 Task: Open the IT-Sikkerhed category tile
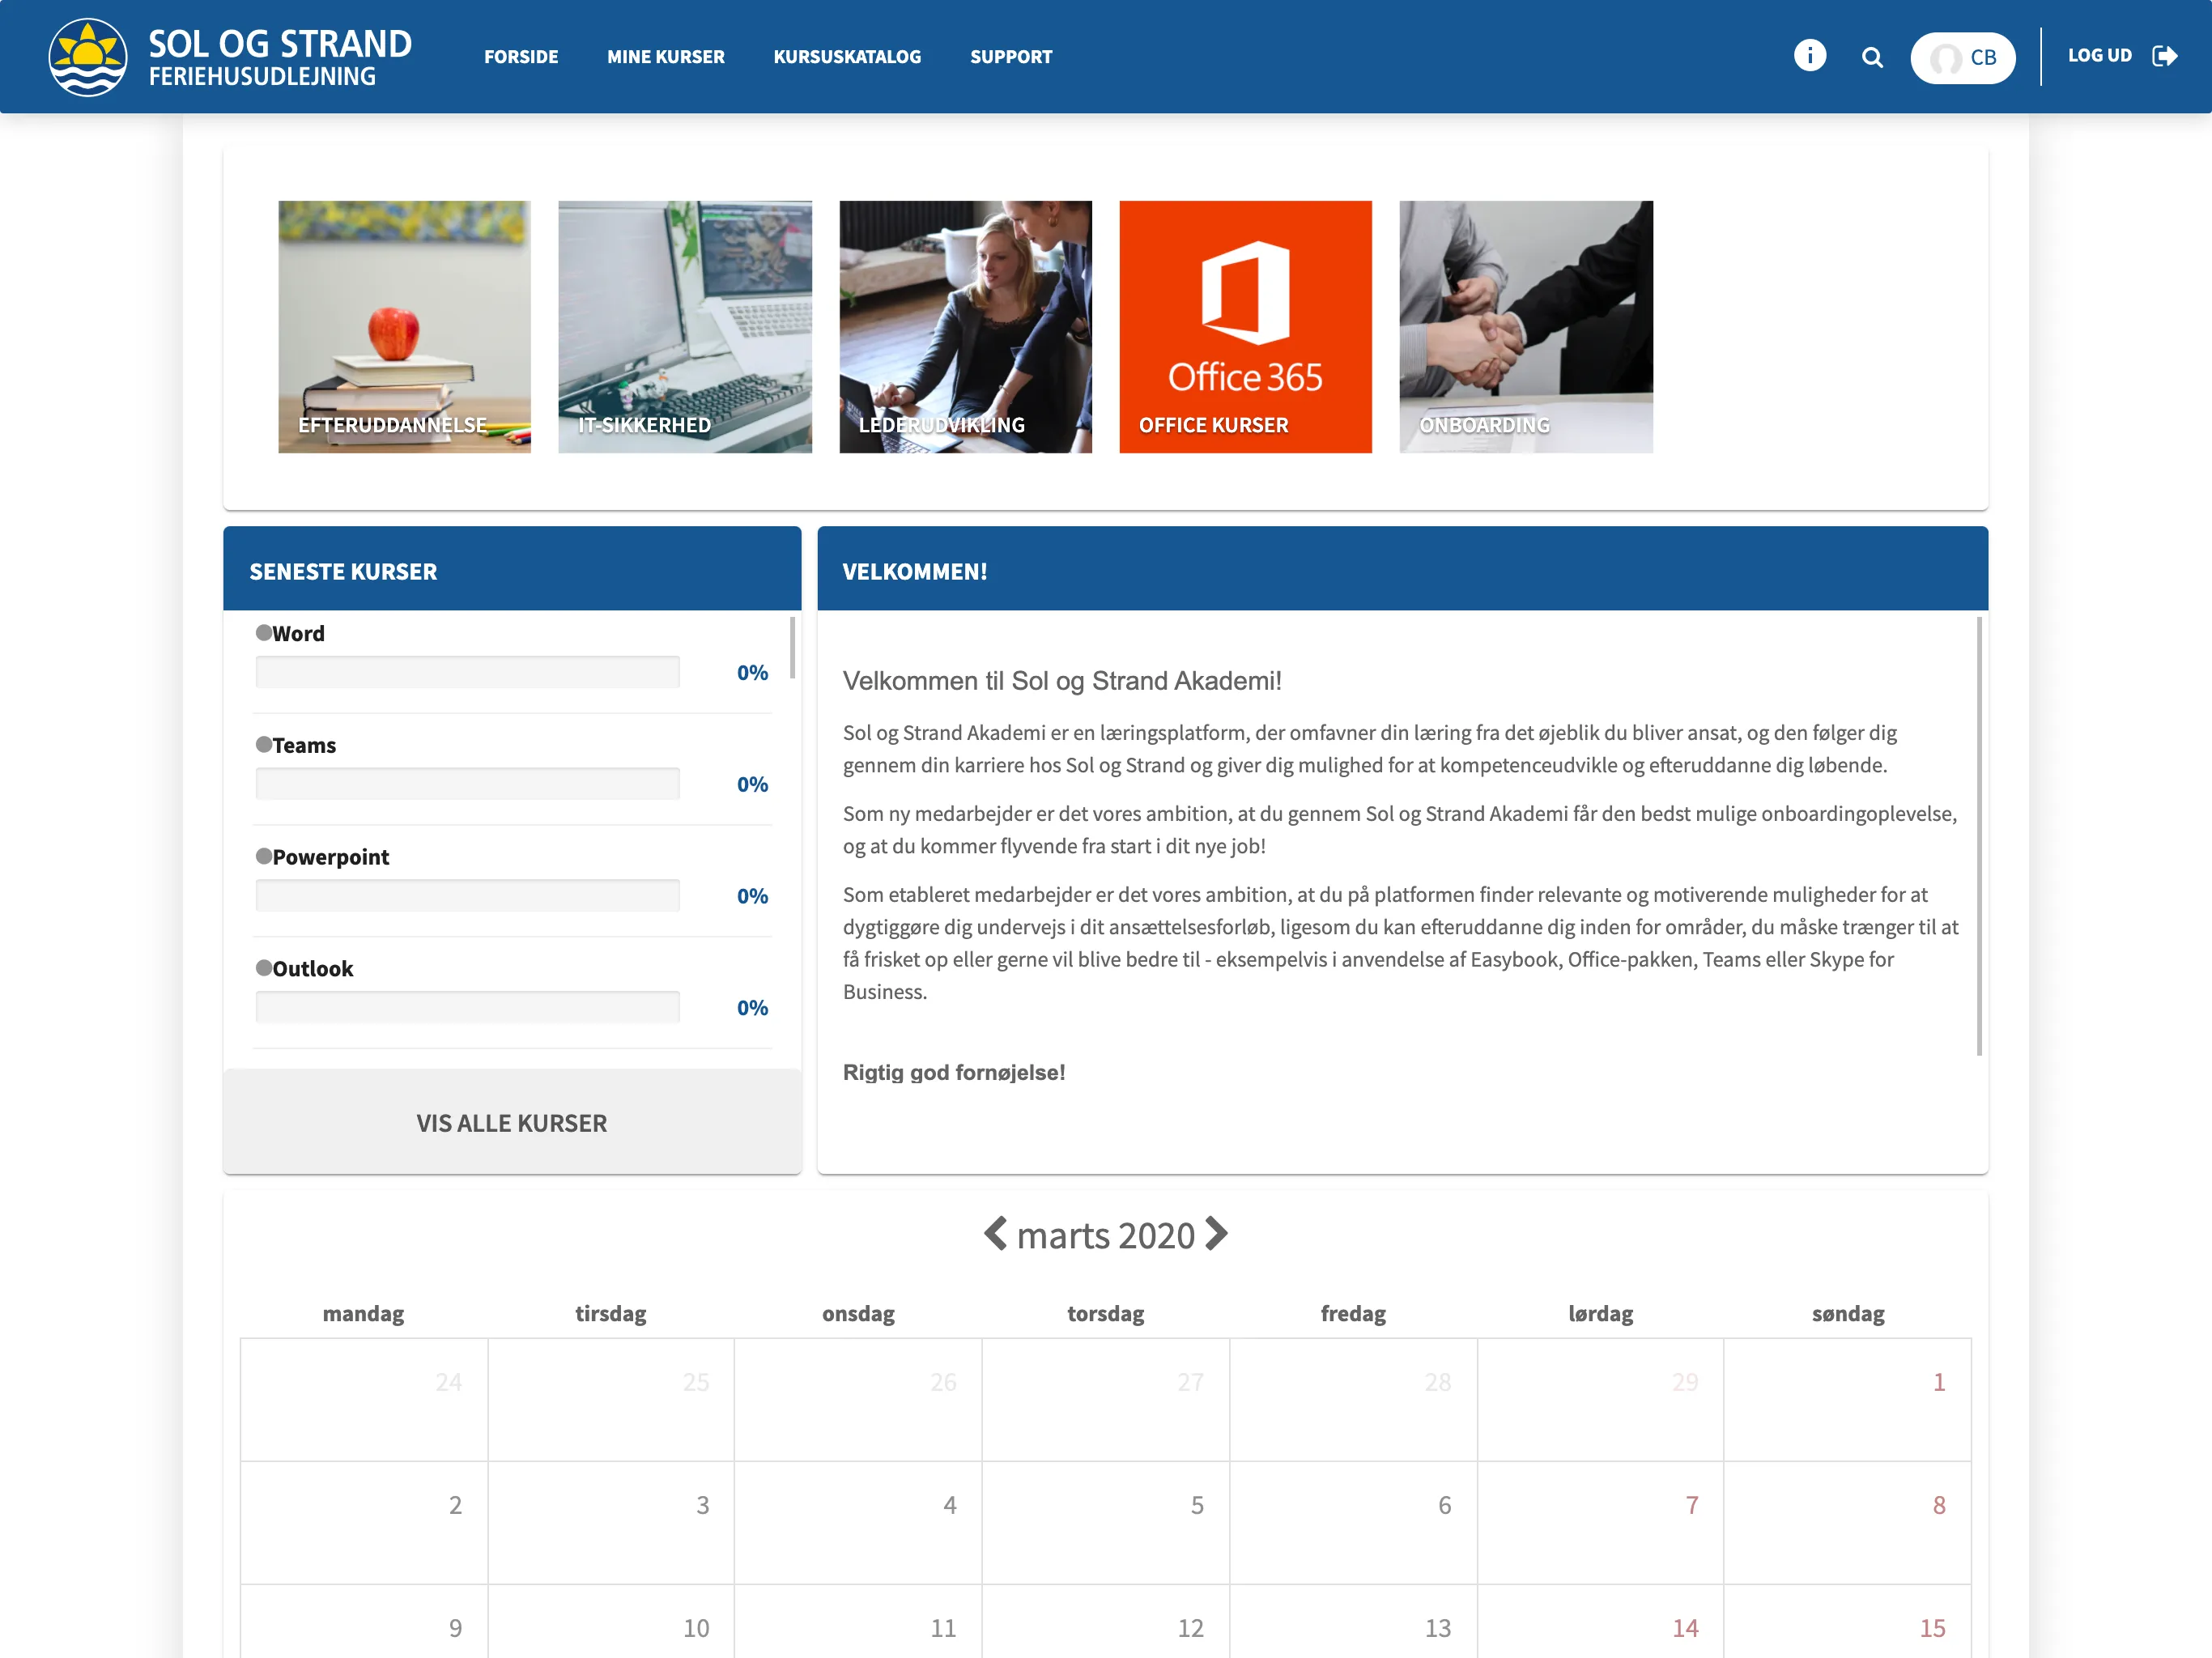(685, 327)
